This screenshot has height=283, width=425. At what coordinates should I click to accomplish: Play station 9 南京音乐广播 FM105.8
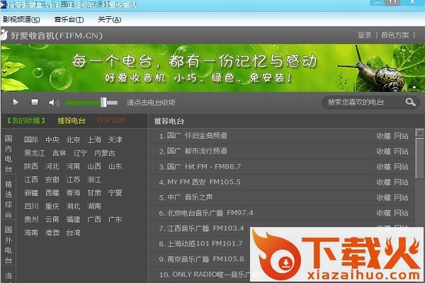coord(201,259)
